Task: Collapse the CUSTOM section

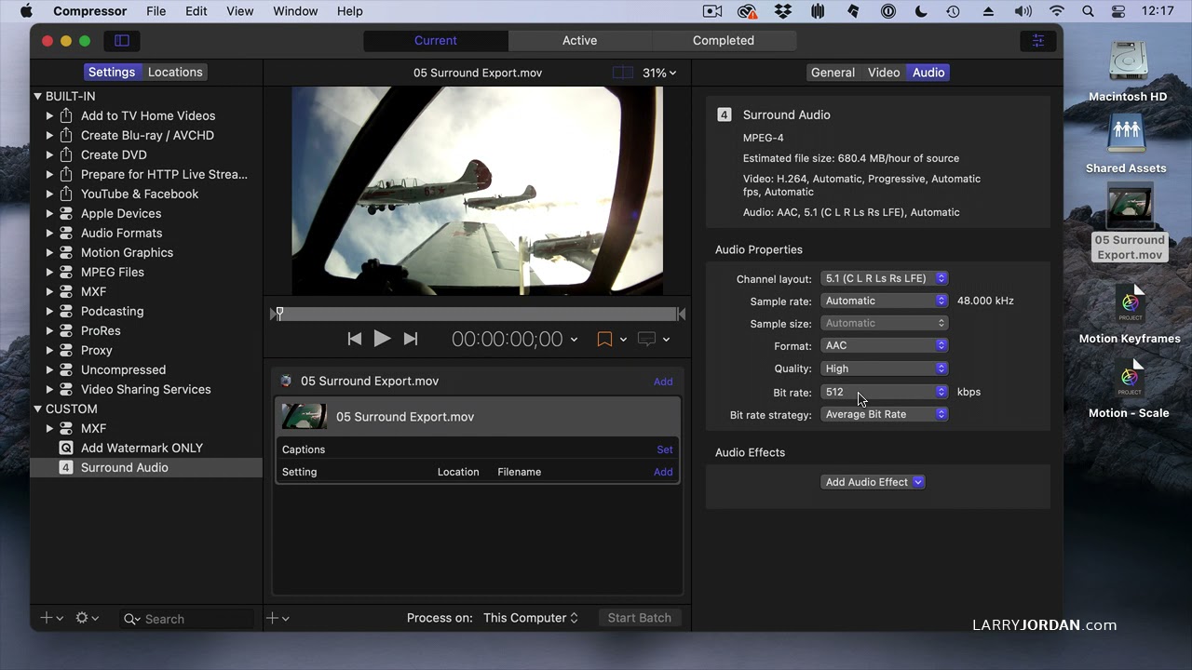Action: (38, 409)
